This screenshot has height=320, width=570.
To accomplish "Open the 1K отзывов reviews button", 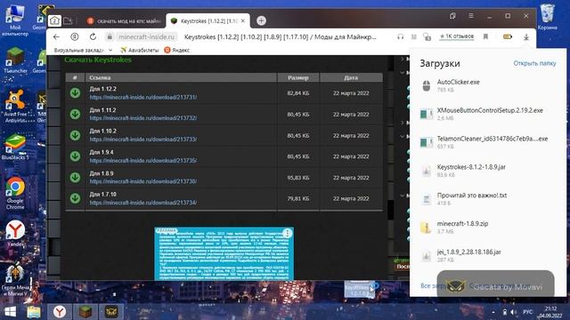I will point(457,36).
